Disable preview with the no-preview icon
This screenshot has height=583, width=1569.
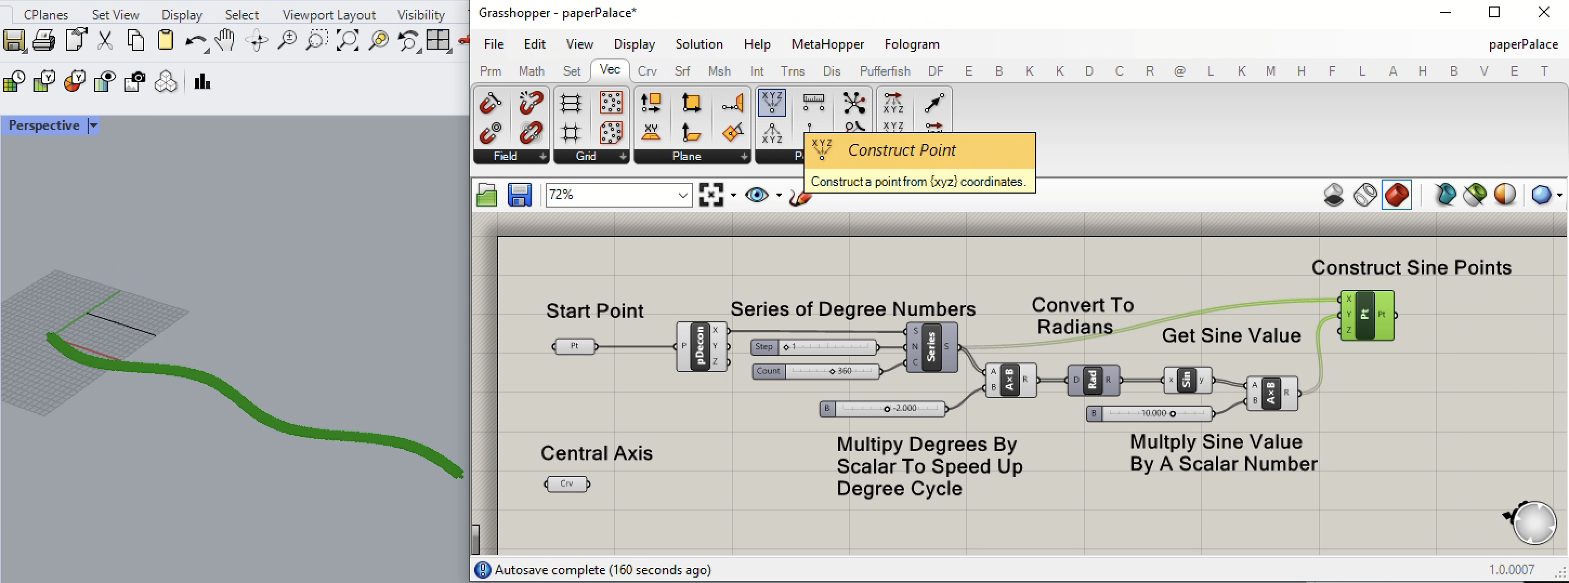1333,195
